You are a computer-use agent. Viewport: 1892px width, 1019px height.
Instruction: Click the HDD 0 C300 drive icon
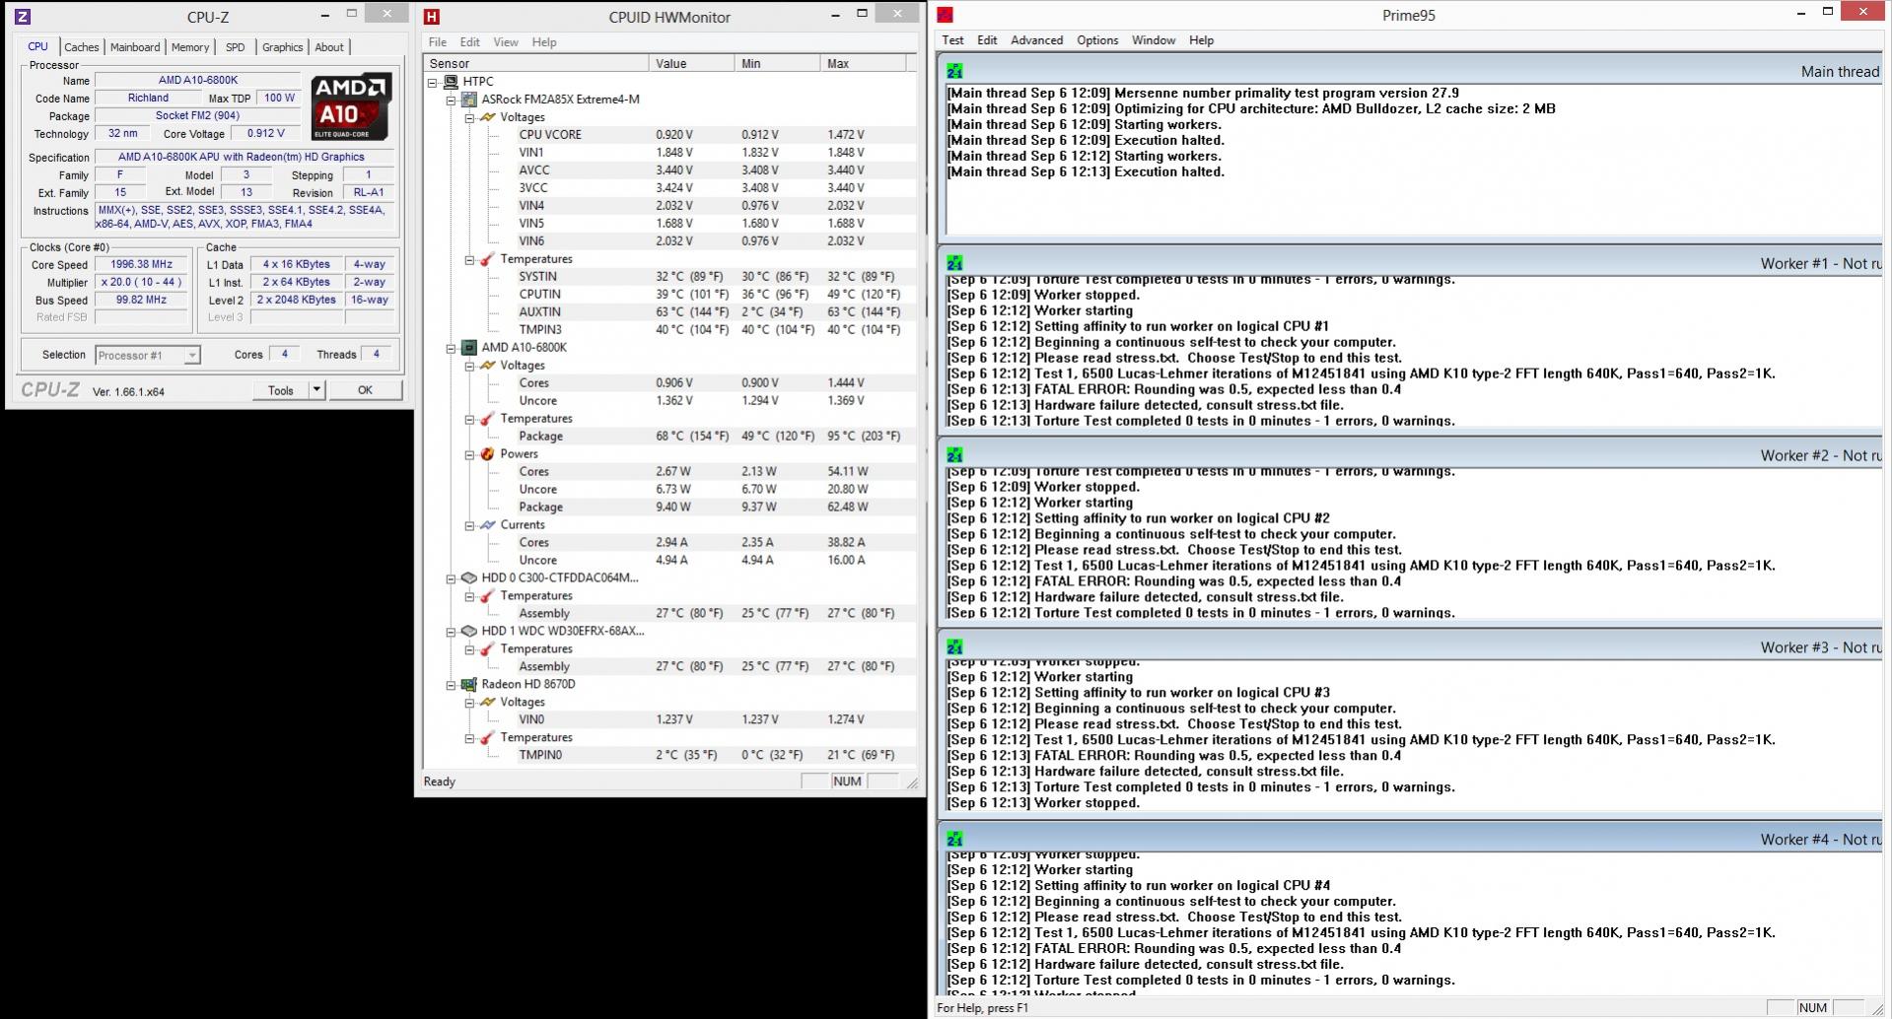tap(469, 578)
